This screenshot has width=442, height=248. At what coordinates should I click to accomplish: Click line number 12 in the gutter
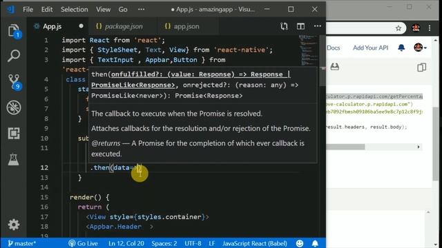pyautogui.click(x=44, y=167)
